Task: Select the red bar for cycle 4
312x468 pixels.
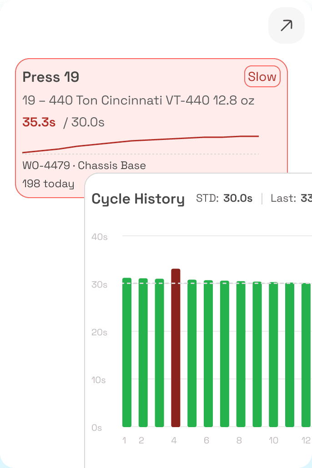Action: point(176,348)
